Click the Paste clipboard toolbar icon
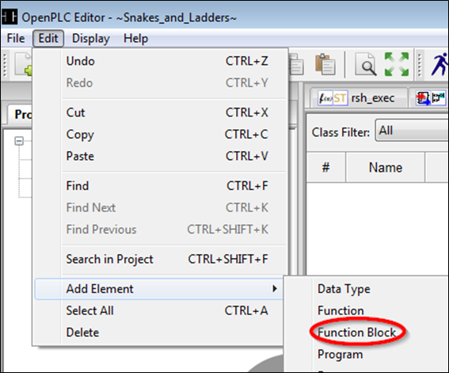 click(325, 64)
